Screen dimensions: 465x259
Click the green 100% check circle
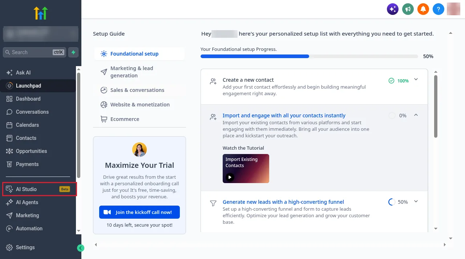[391, 81]
